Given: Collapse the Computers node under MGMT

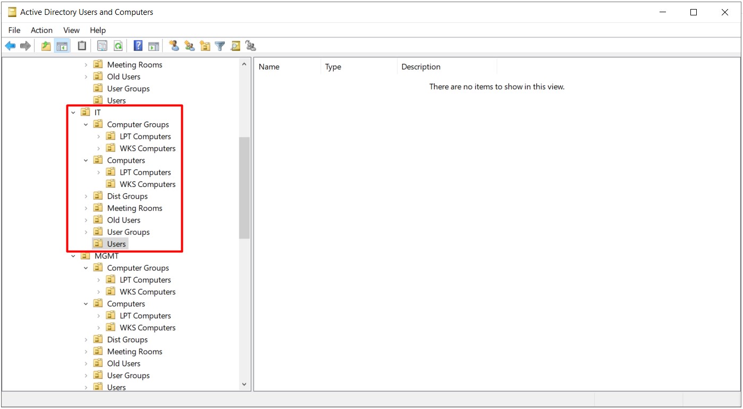Looking at the screenshot, I should coord(86,304).
